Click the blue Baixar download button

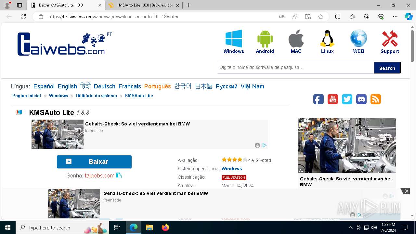click(94, 162)
